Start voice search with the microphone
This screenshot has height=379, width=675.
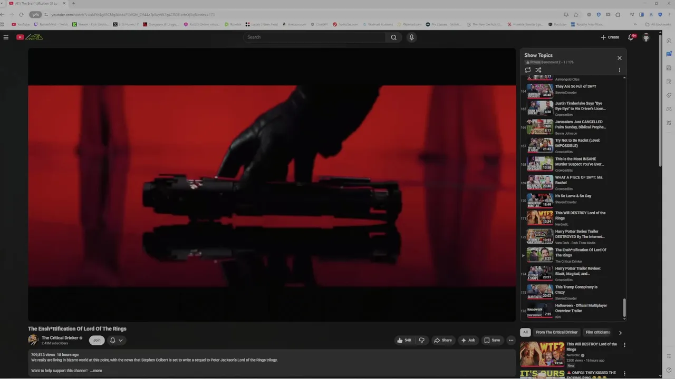tap(412, 37)
